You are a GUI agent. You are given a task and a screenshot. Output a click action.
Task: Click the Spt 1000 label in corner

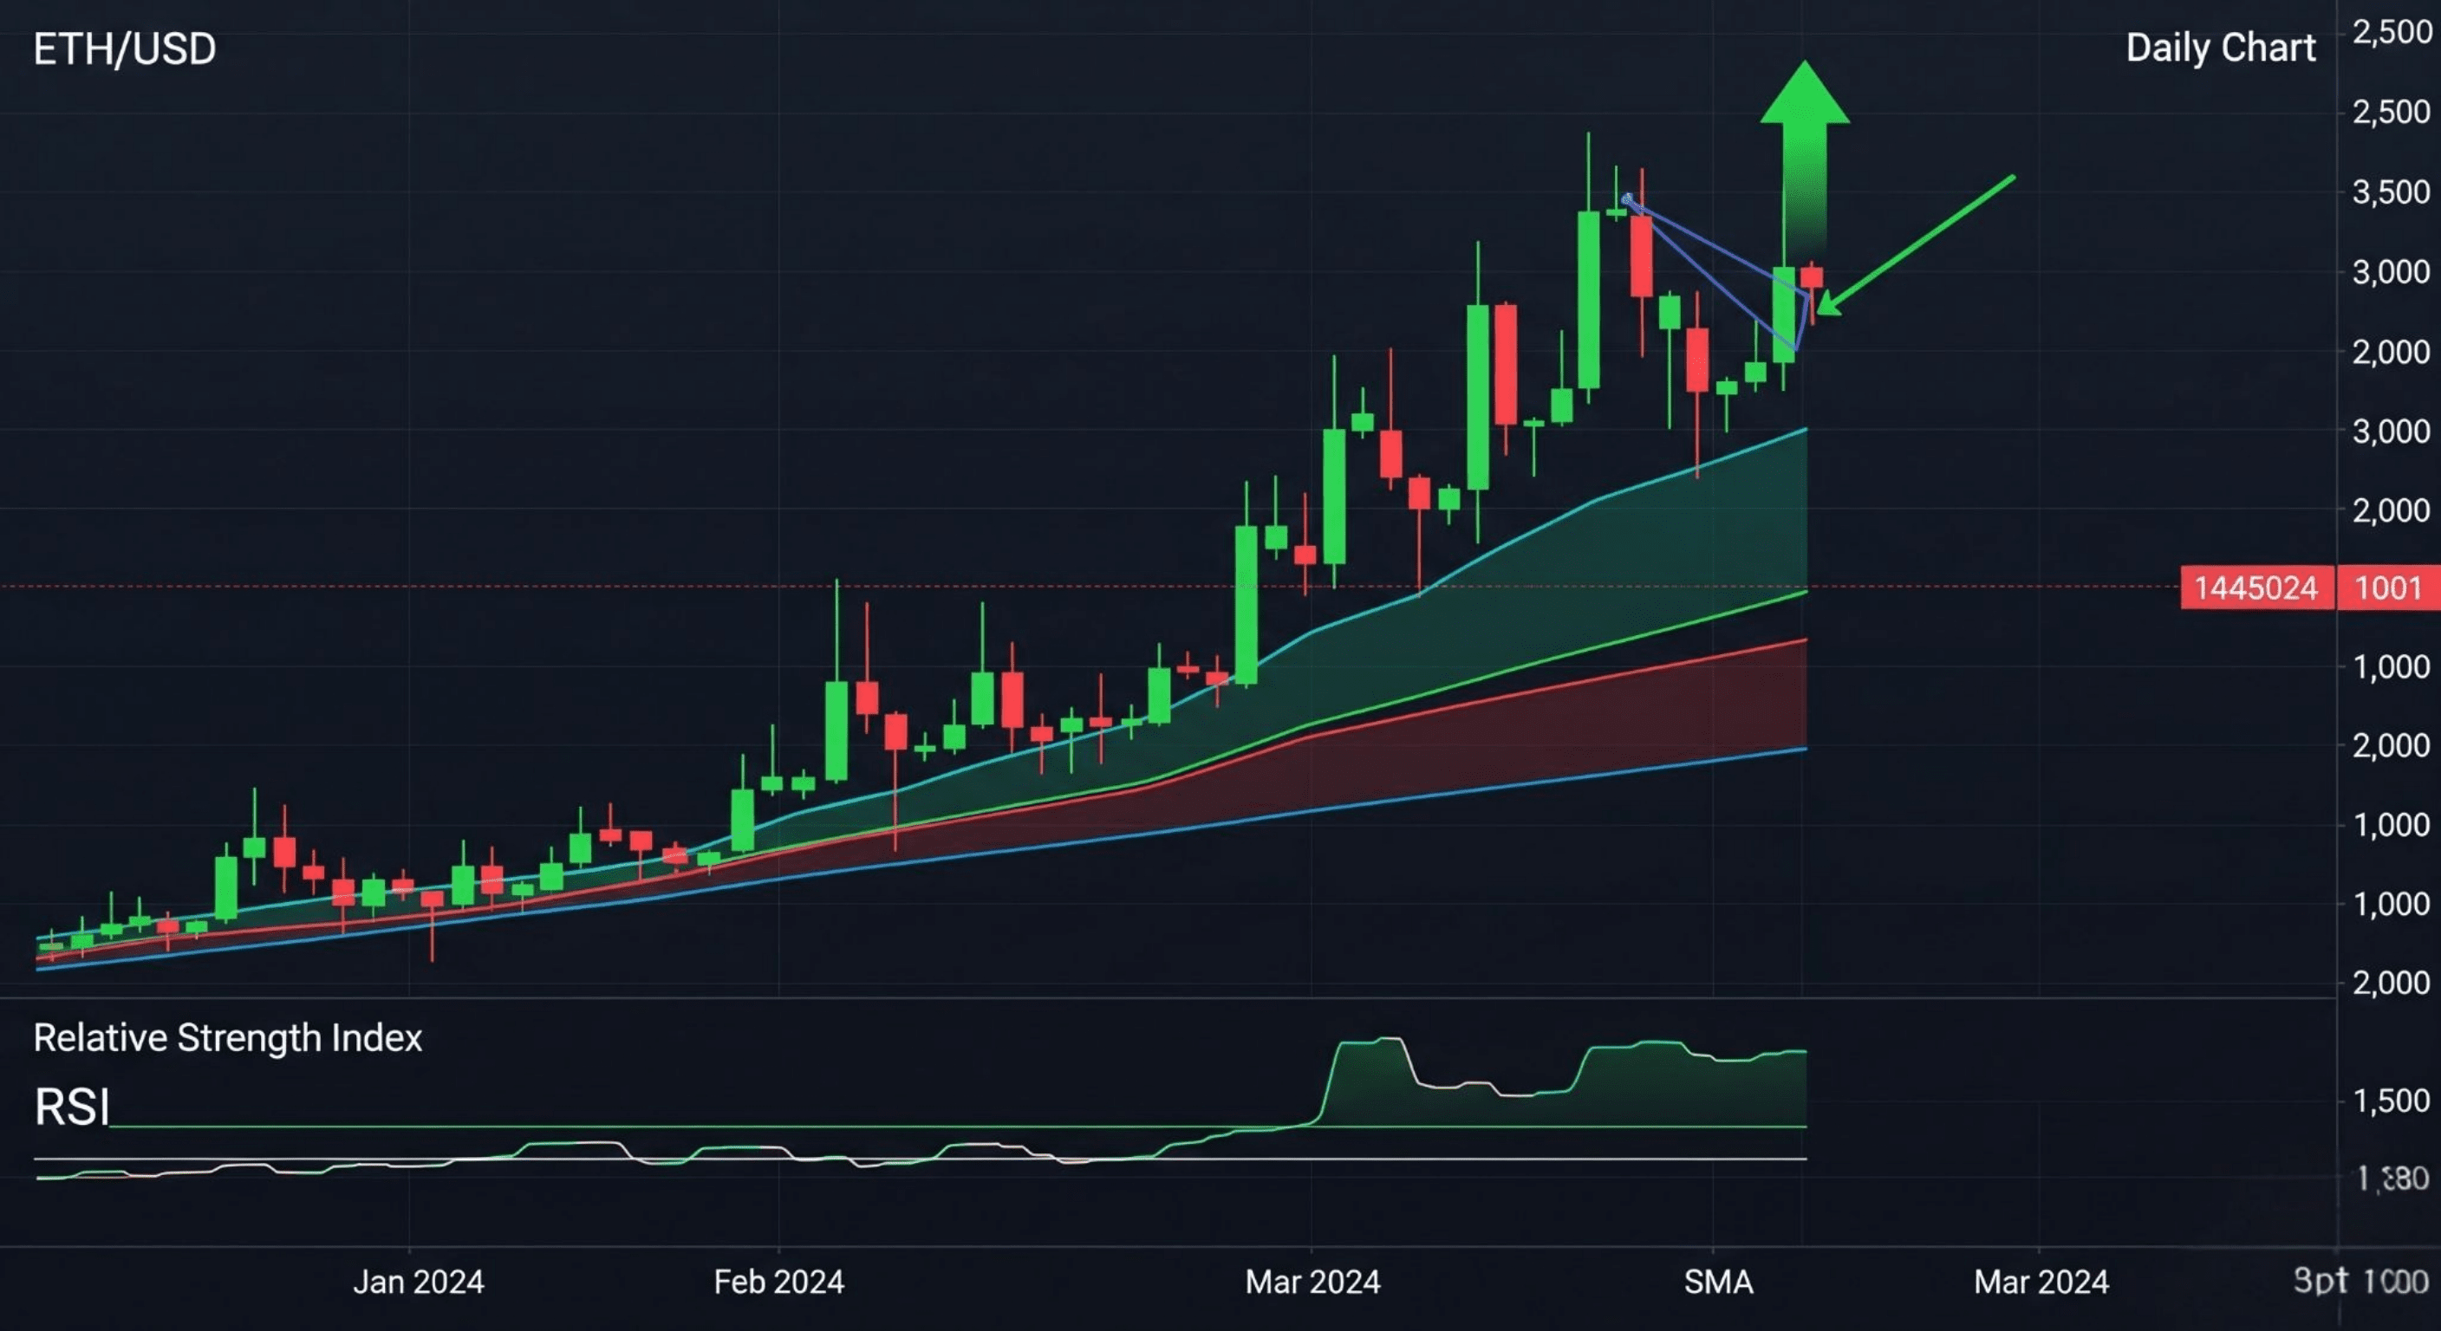pyautogui.click(x=2360, y=1281)
